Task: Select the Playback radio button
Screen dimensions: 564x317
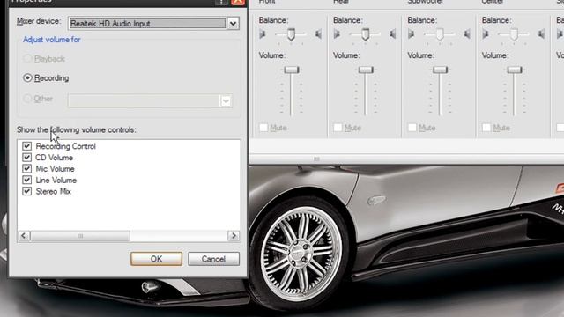Action: pyautogui.click(x=27, y=59)
